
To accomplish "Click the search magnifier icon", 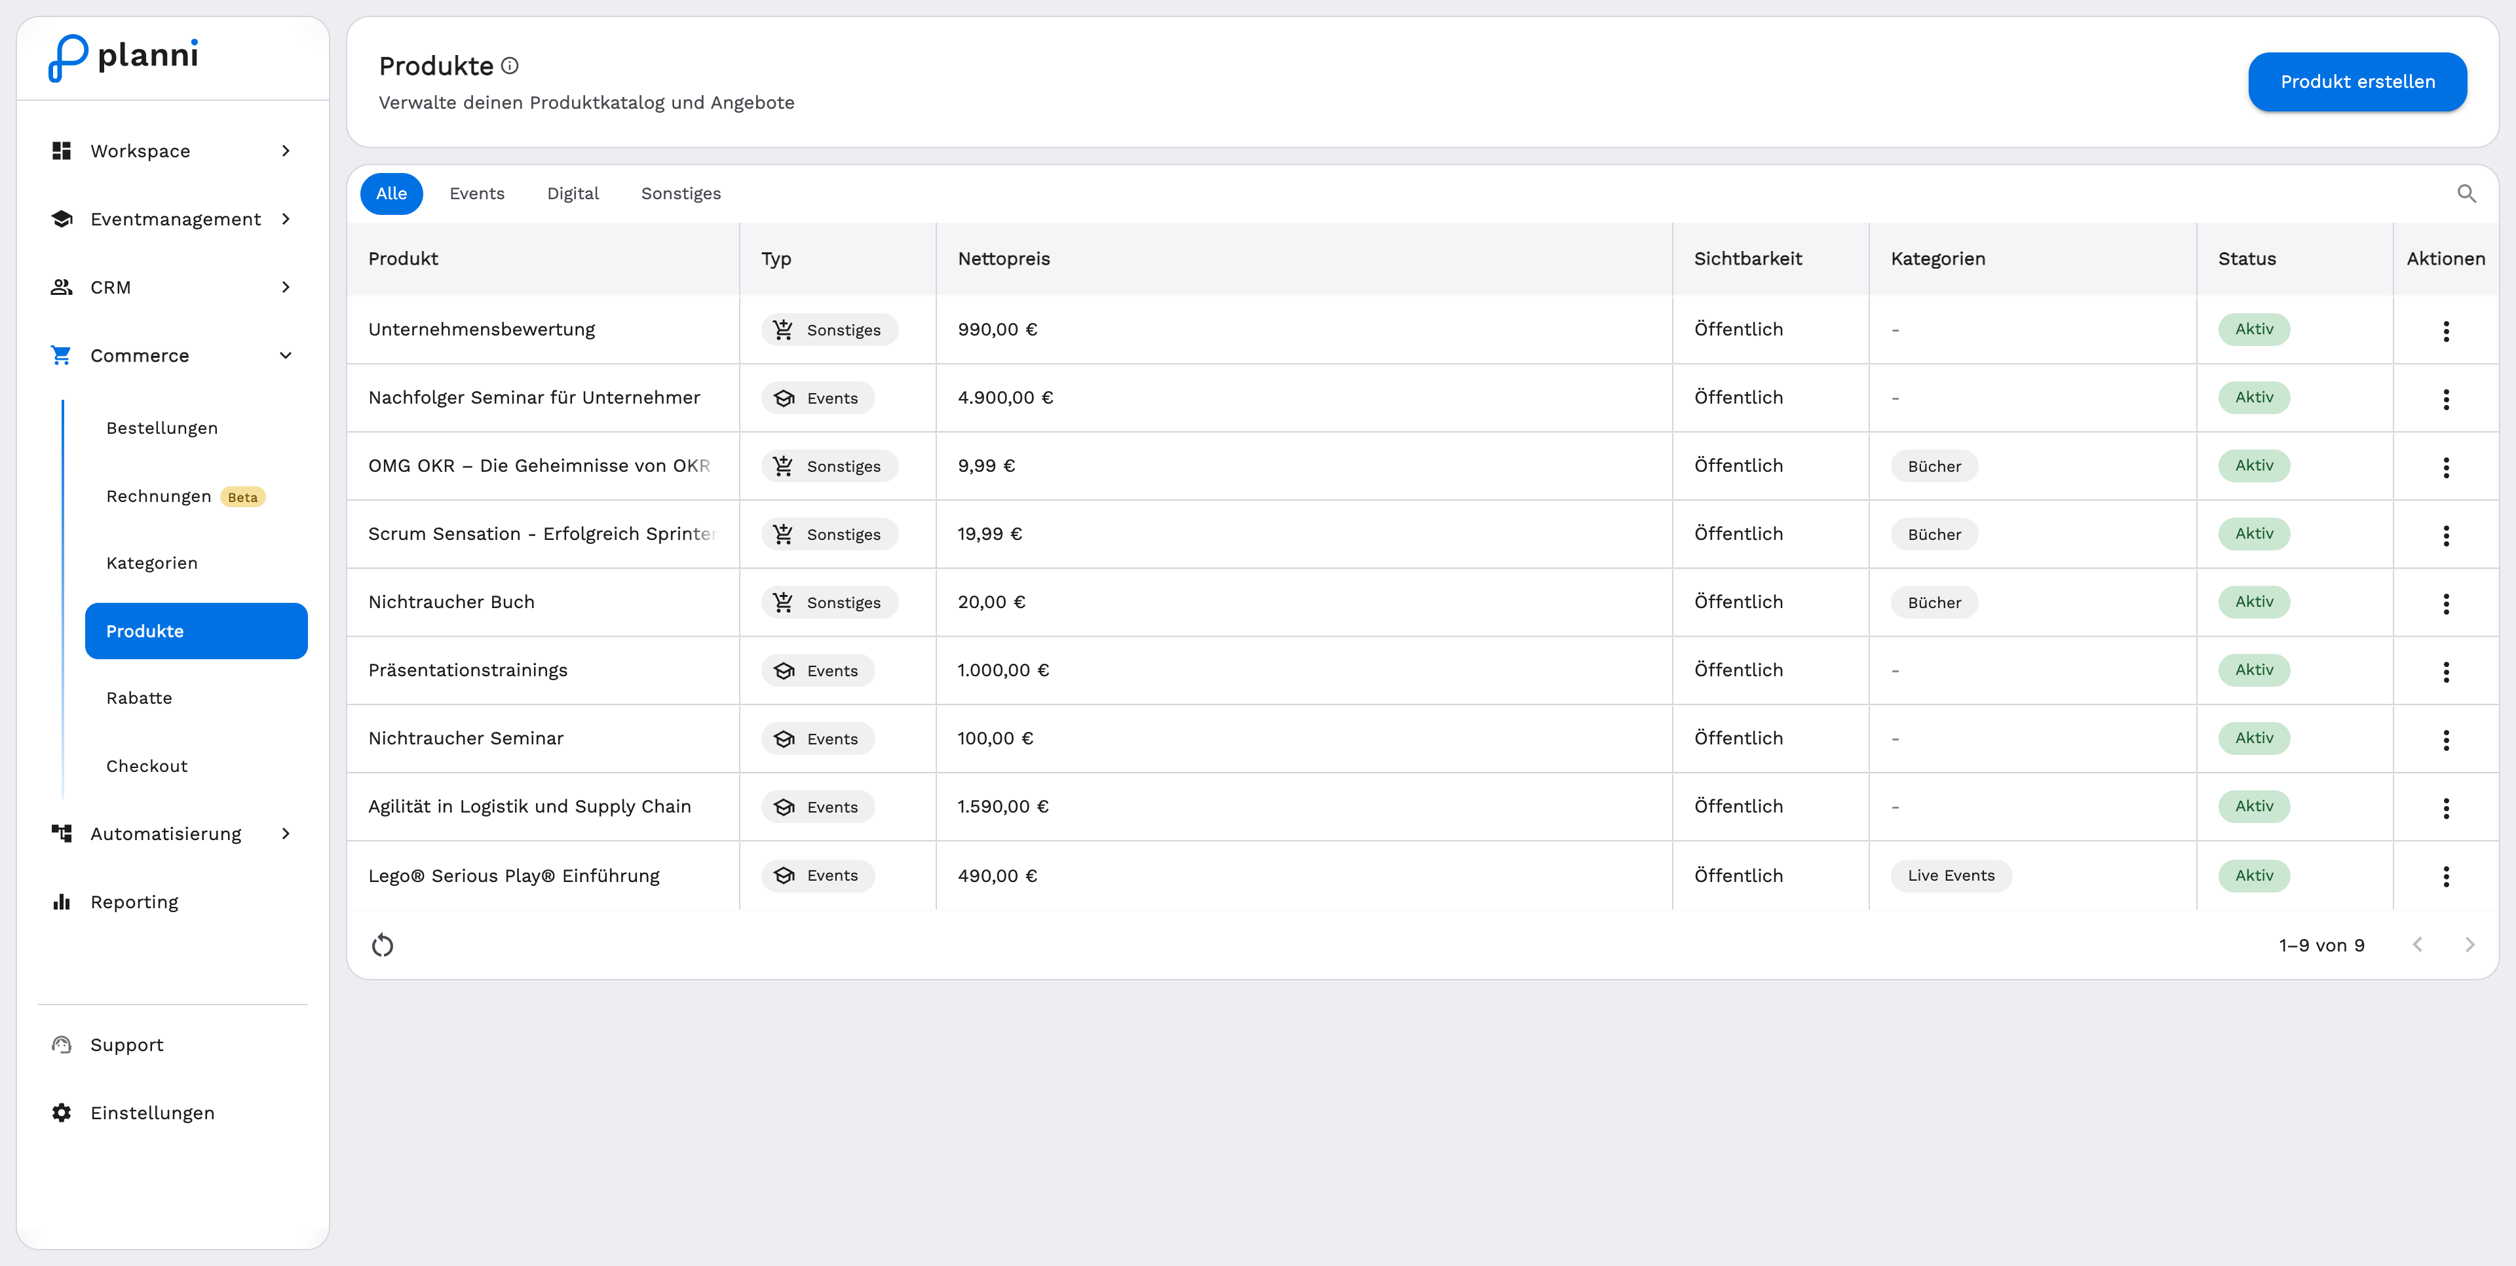I will tap(2466, 193).
